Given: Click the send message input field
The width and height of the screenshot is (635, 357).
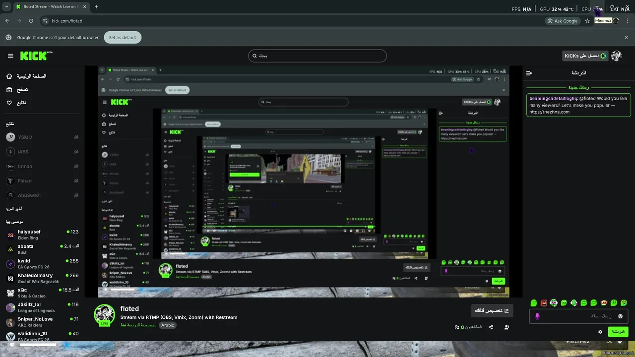Looking at the screenshot, I should (578, 316).
